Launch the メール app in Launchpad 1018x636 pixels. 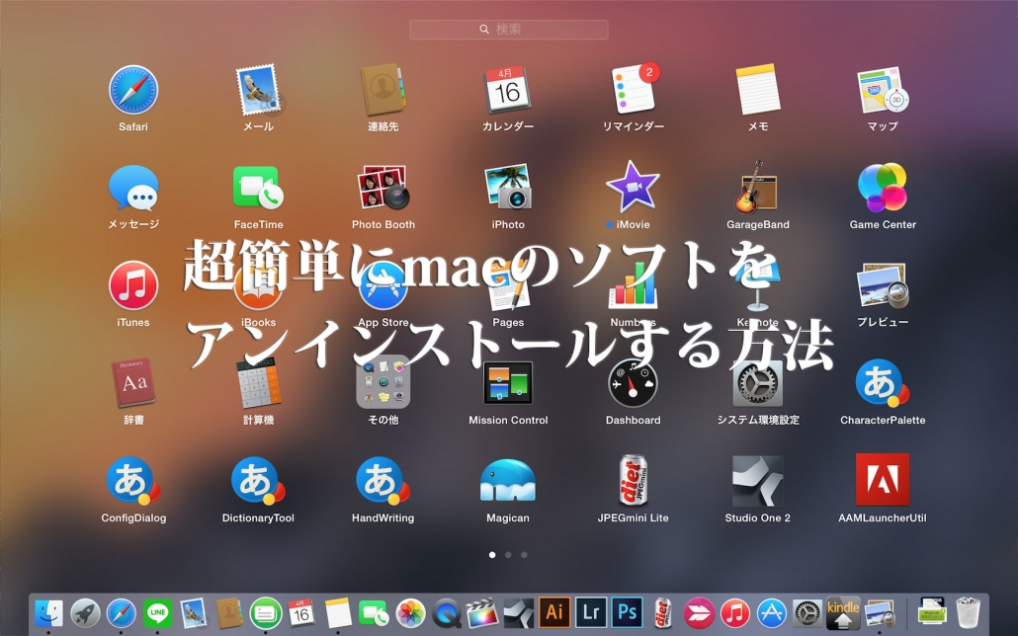258,90
